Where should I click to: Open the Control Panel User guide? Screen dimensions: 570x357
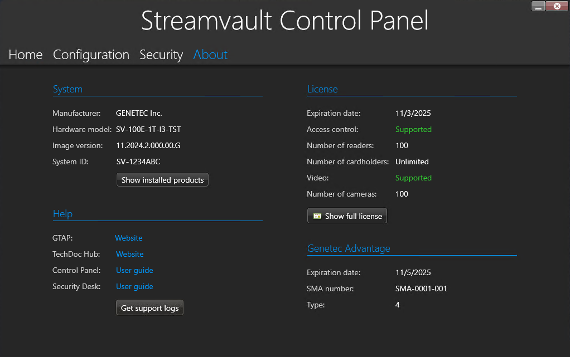coord(134,270)
